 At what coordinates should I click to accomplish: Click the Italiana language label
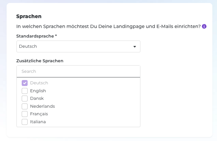pos(38,122)
